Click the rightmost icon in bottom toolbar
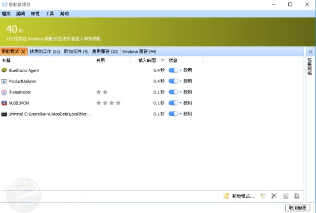The height and width of the screenshot is (213, 316). [x=297, y=196]
